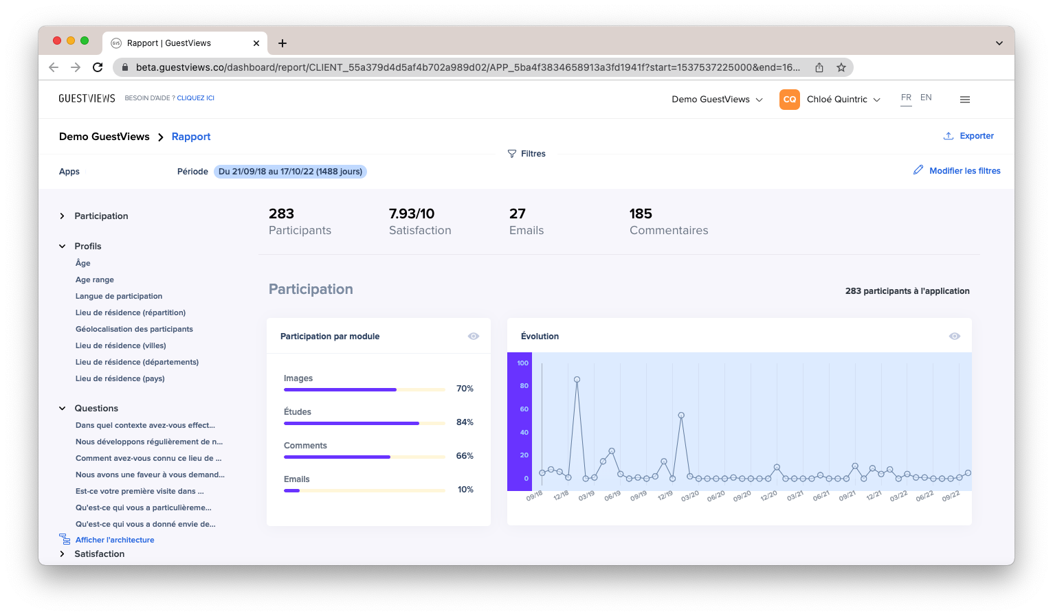Open question Qu'est-ce qui vous a donné envie de...
Image resolution: width=1053 pixels, height=616 pixels.
pos(146,525)
